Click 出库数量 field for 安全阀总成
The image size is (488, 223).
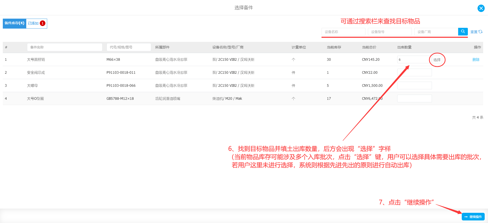(x=414, y=72)
